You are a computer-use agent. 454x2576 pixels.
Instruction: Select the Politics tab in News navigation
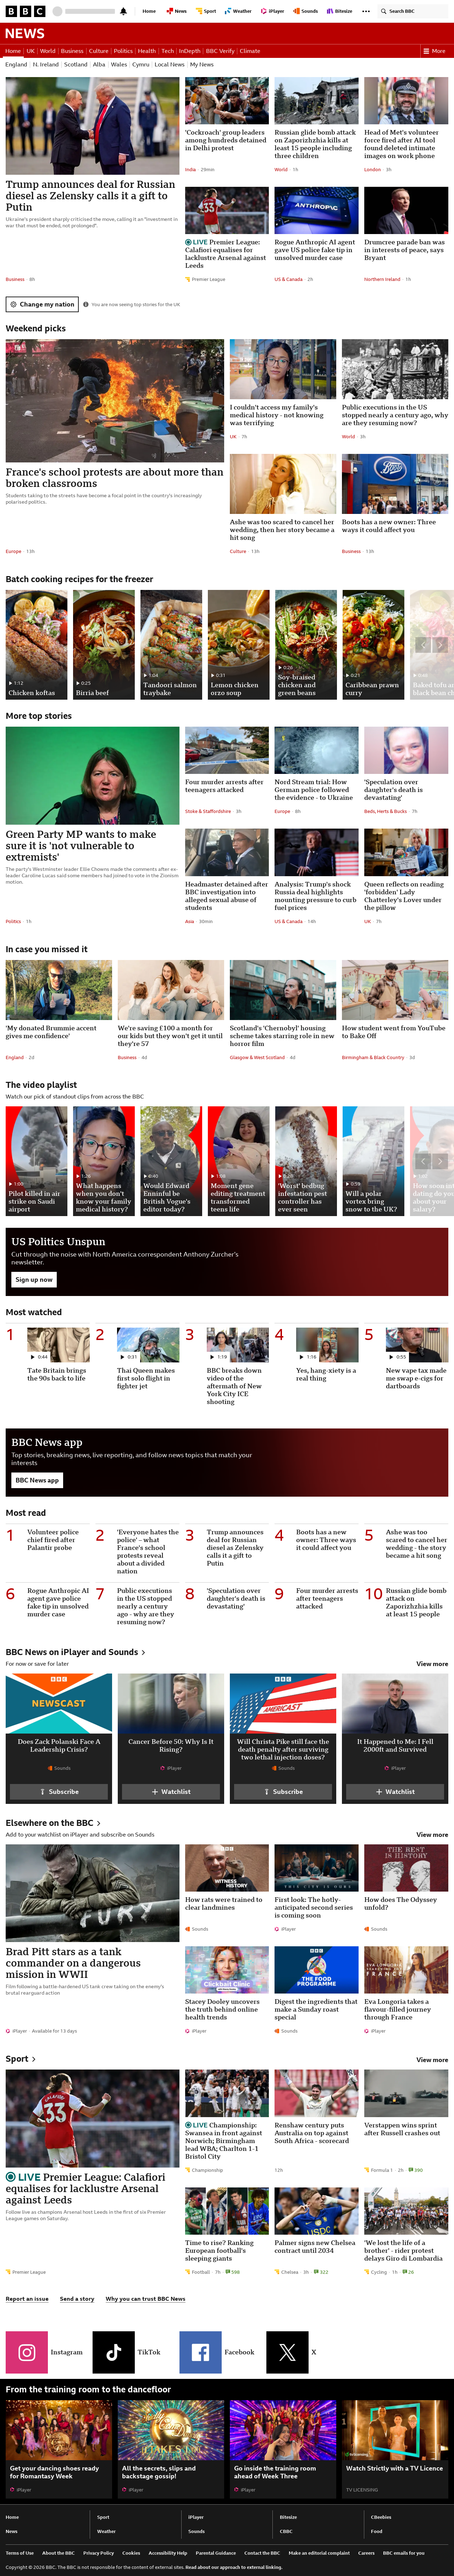tap(123, 51)
